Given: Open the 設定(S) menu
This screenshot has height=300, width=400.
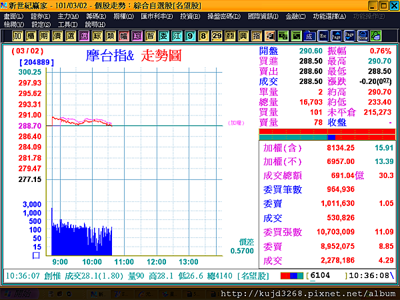Looking at the screenshot, I should pyautogui.click(x=41, y=25).
